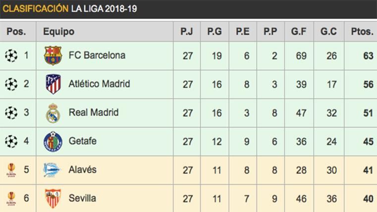The height and width of the screenshot is (212, 377).
Task: Click the Sevilla club crest
Action: pyautogui.click(x=53, y=199)
